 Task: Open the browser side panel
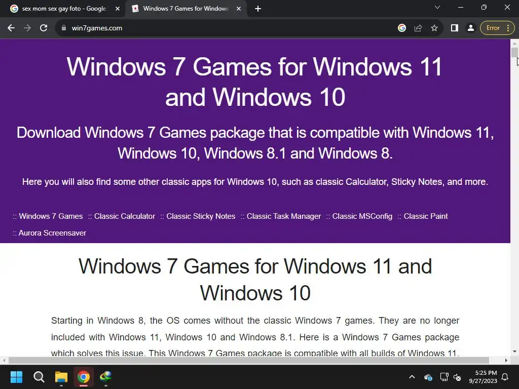pos(455,28)
